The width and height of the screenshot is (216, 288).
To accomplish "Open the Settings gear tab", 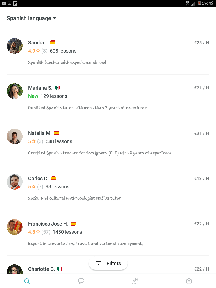I will pos(189,281).
